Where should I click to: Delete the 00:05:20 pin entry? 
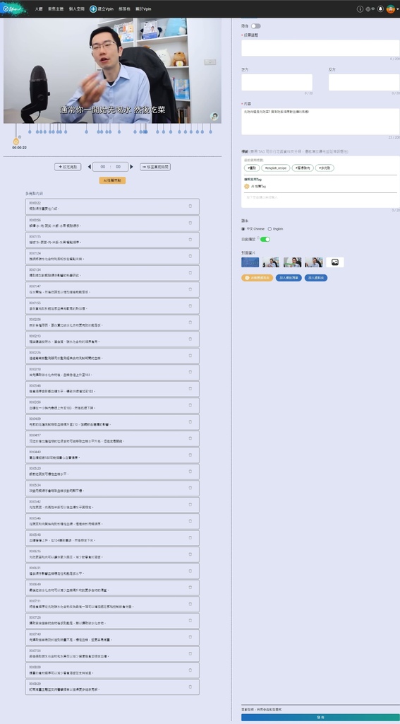click(190, 472)
